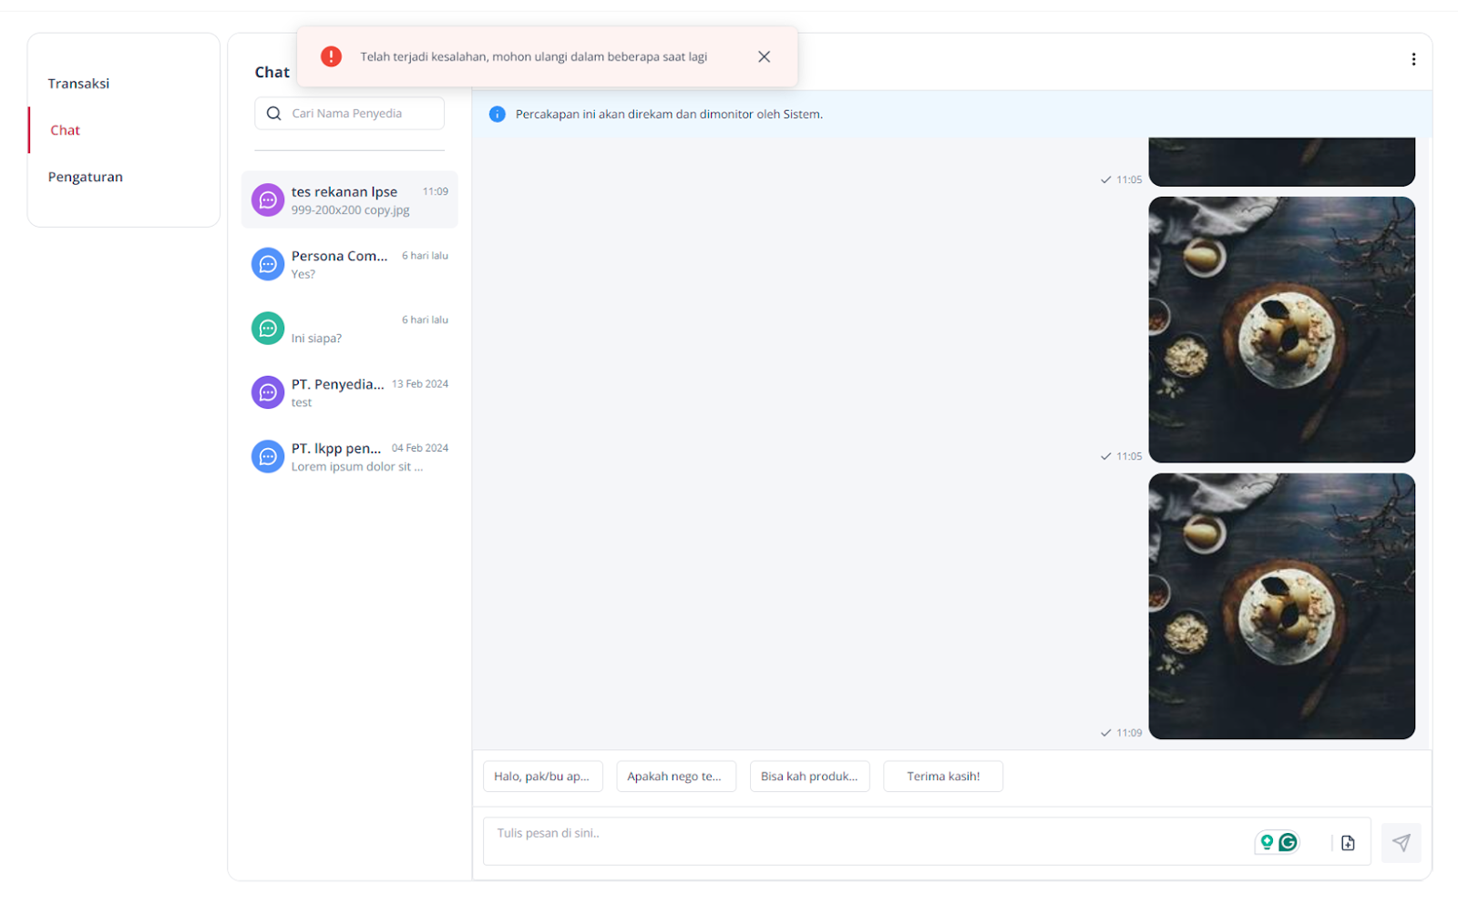The height and width of the screenshot is (904, 1458).
Task: Select the Chat sidebar menu item
Action: [65, 130]
